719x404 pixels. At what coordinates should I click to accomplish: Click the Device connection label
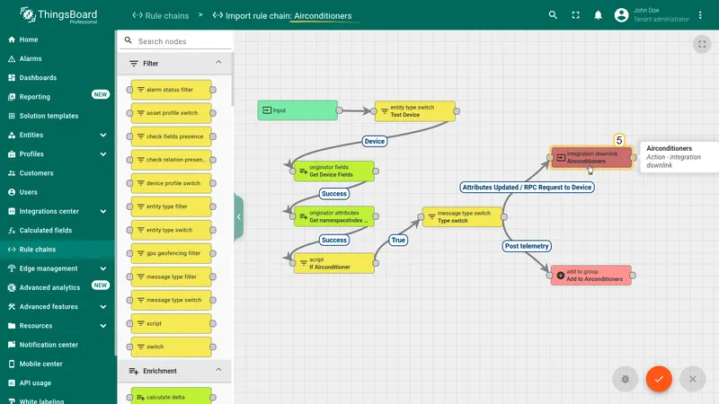pos(375,142)
